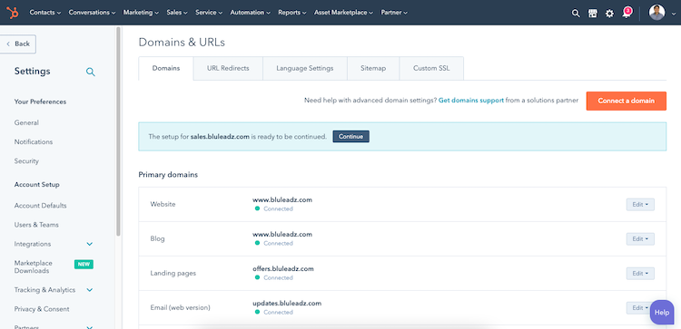Screen dimensions: 681x329
Task: Click the Help chat button
Action: point(662,312)
